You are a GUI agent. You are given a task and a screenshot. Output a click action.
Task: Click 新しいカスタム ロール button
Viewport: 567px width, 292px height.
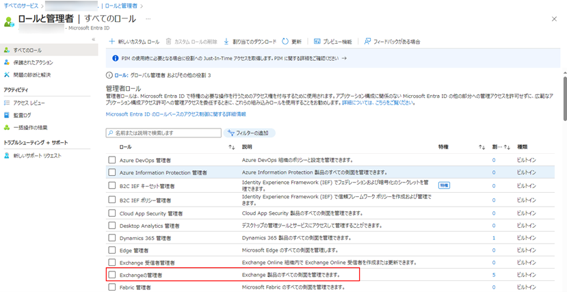(134, 42)
